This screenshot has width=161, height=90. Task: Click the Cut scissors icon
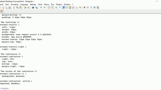pos(14,7)
